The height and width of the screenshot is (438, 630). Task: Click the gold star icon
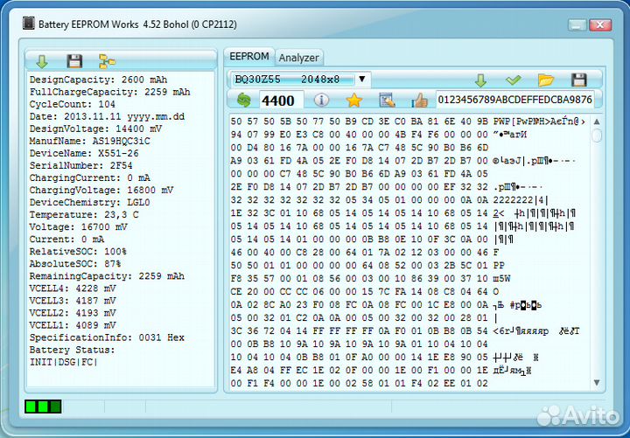click(353, 101)
